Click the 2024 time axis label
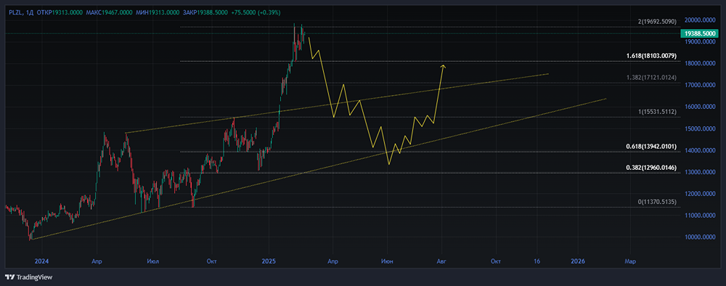The width and height of the screenshot is (726, 286). point(41,261)
